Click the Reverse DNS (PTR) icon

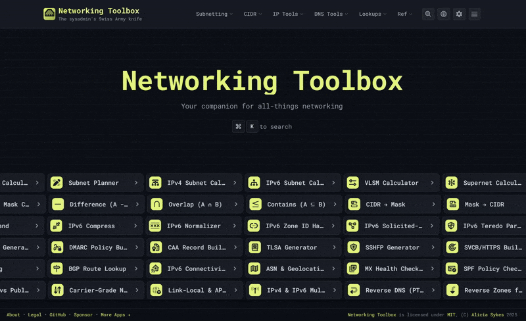[x=354, y=290]
